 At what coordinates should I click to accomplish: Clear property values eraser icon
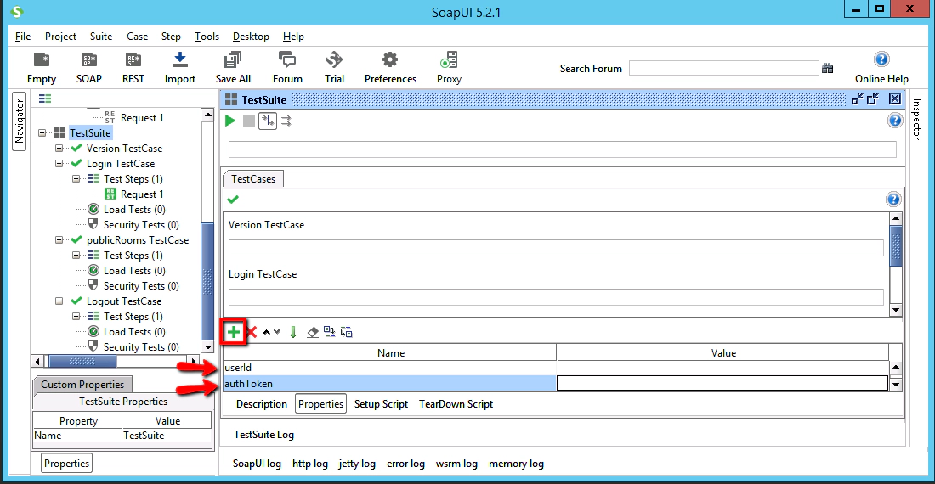pos(313,332)
